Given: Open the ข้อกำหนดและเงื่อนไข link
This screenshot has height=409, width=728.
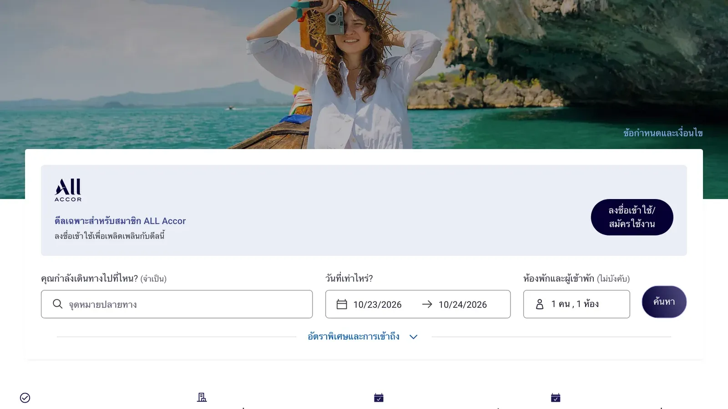Looking at the screenshot, I should tap(663, 133).
